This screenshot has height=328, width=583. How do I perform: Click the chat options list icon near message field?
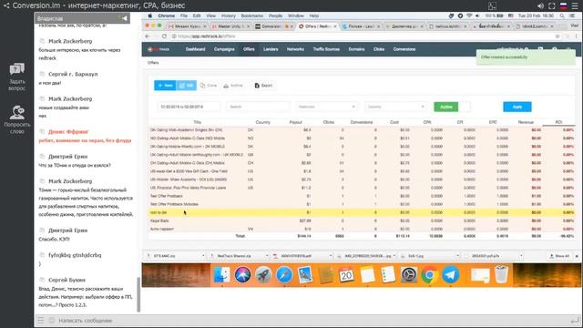click(x=40, y=320)
